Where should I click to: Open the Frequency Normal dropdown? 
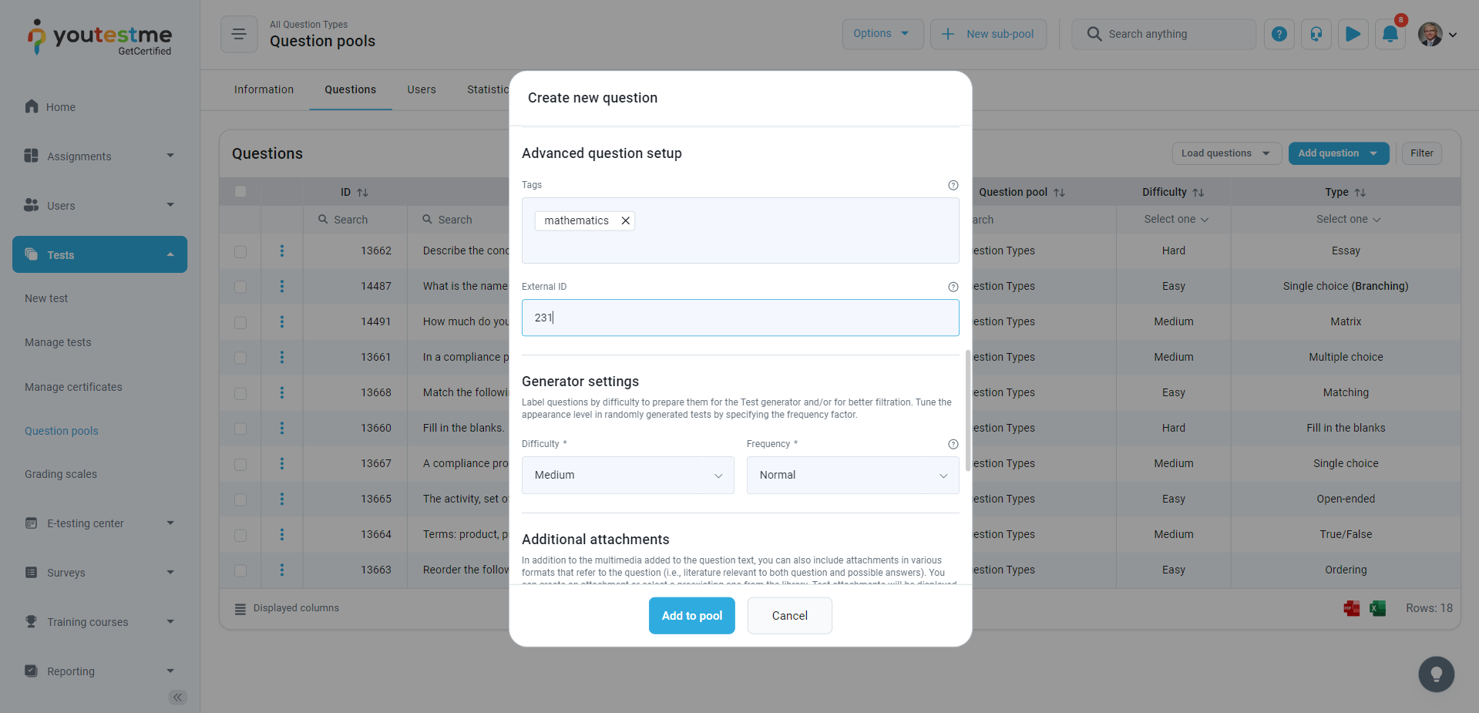852,475
